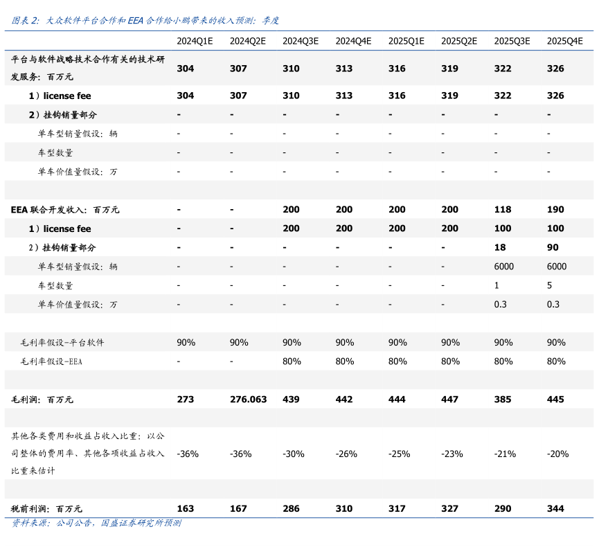Select pre-tax profit value 290
The width and height of the screenshot is (599, 554).
pyautogui.click(x=503, y=509)
